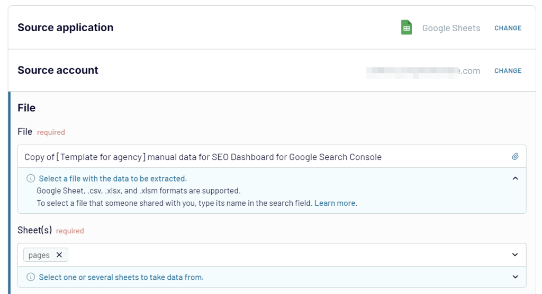The height and width of the screenshot is (294, 542).
Task: Change the source account
Action: coord(508,71)
